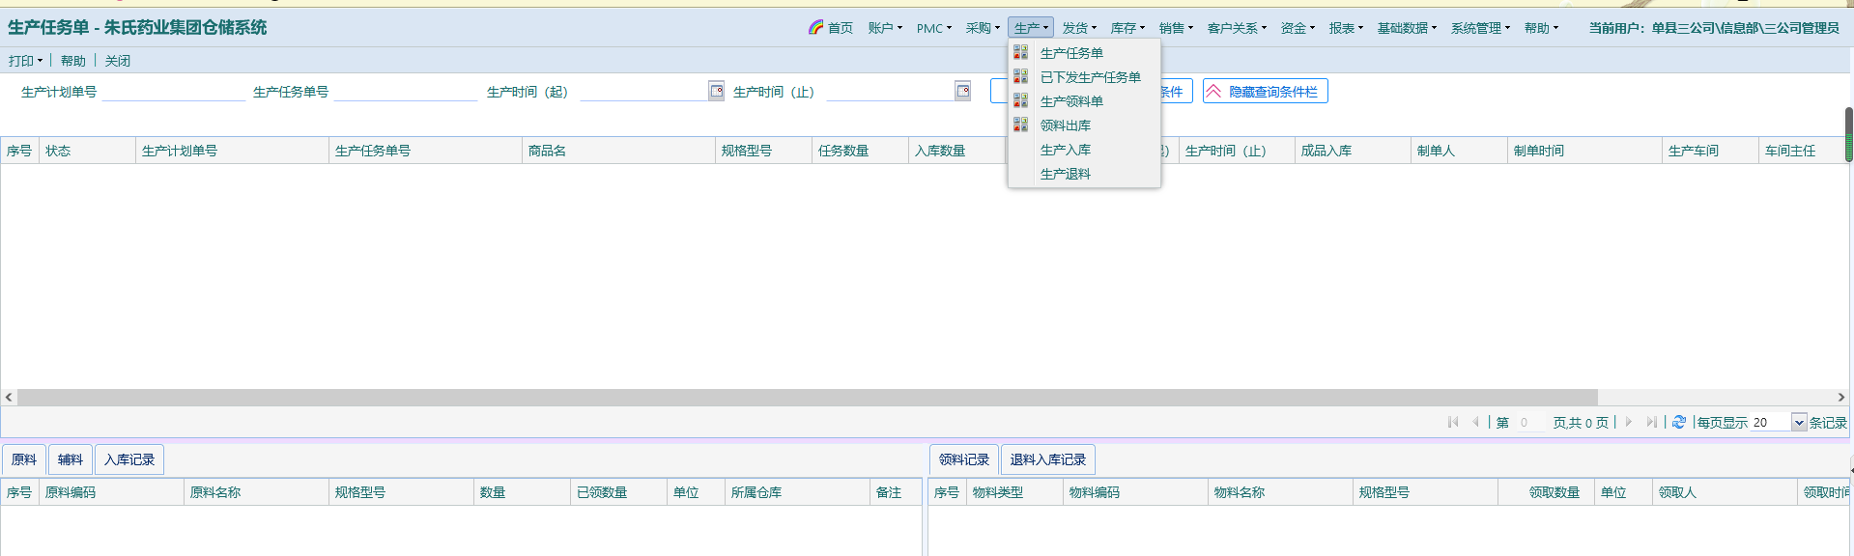Click the 关闭 link in the toolbar
This screenshot has height=556, width=1854.
[117, 61]
